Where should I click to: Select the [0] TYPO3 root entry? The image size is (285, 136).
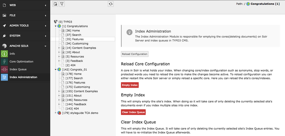click(x=65, y=22)
